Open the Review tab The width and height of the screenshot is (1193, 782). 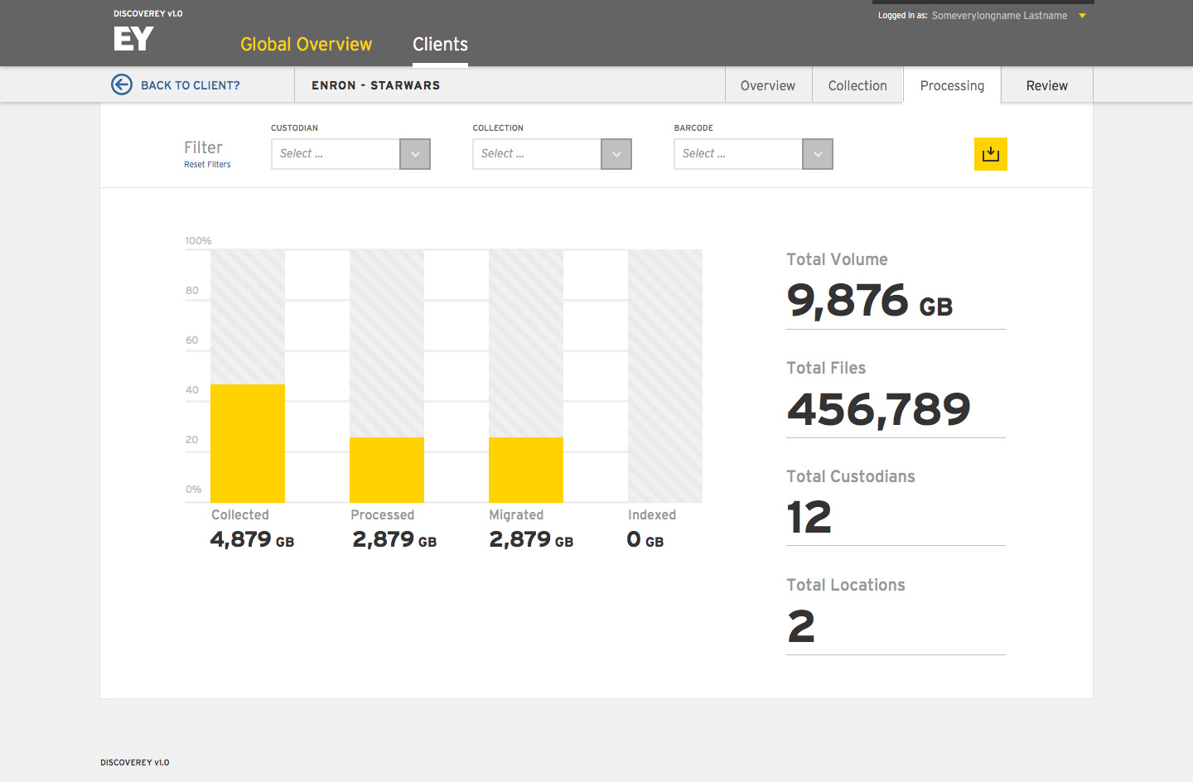coord(1046,85)
